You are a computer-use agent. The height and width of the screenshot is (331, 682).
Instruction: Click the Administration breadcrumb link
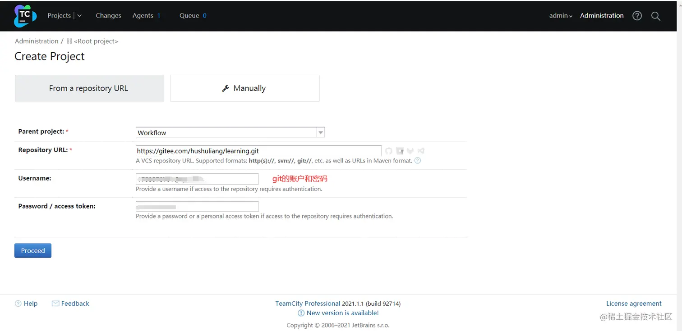pyautogui.click(x=37, y=41)
